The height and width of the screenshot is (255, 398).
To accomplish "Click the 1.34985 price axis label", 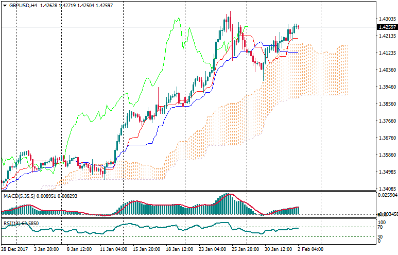I will [386, 172].
